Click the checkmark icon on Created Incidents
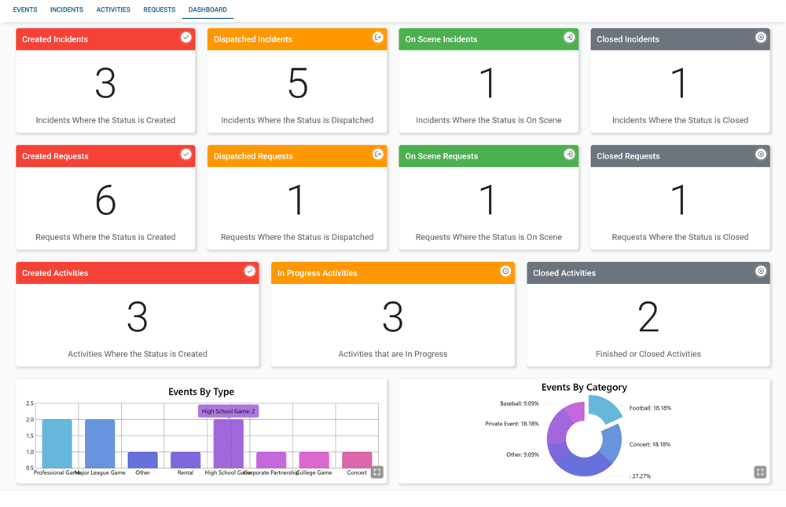The width and height of the screenshot is (786, 507). (185, 38)
